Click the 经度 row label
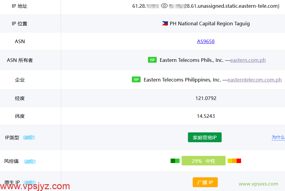Screen dimensions: 285x191 click(20, 98)
